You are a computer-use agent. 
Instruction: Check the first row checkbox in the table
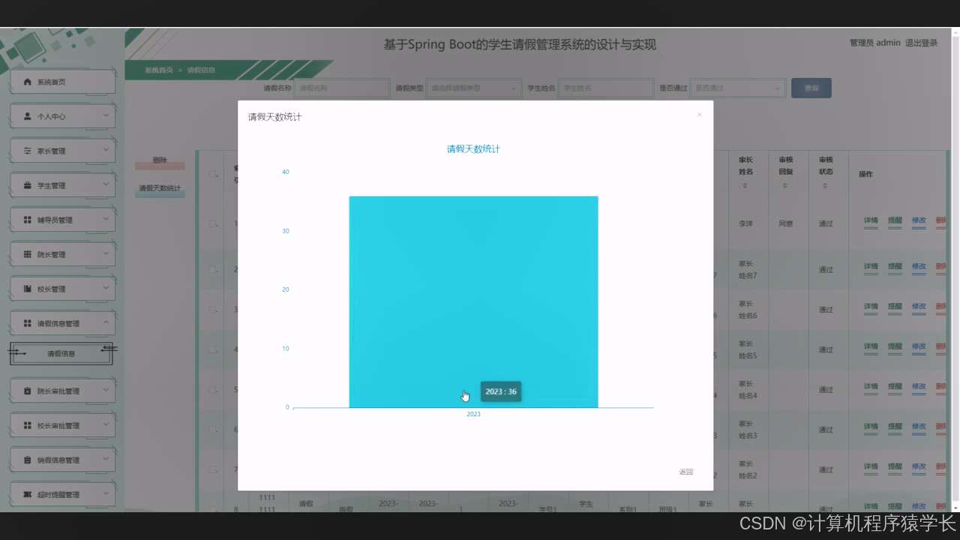[212, 223]
